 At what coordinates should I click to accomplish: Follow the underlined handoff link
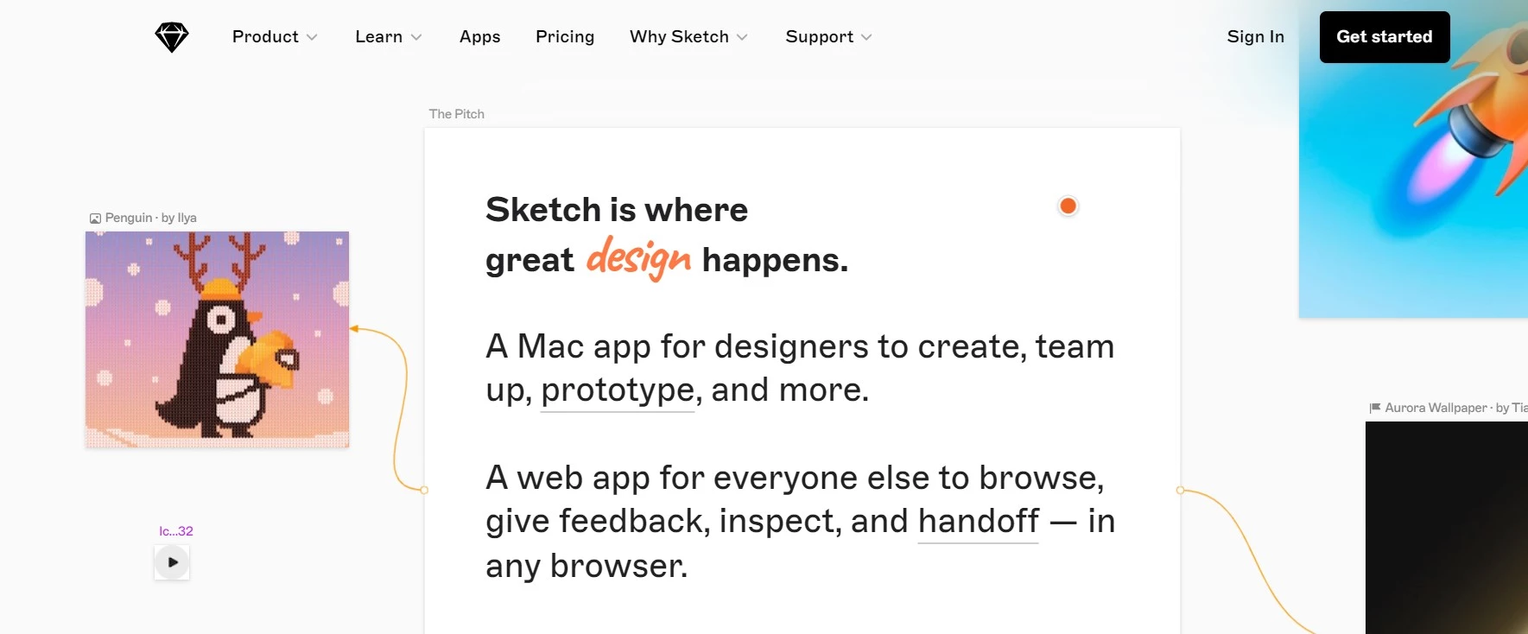(978, 522)
